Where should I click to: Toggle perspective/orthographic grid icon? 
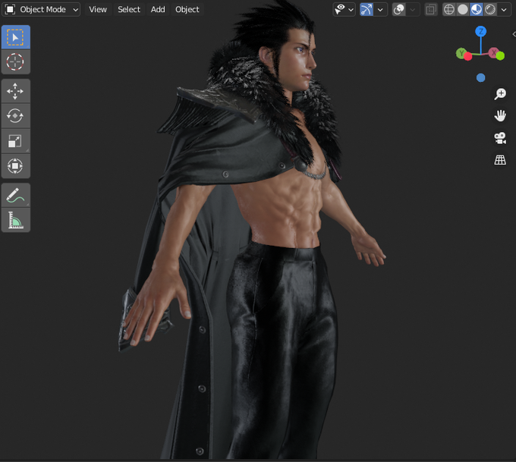pyautogui.click(x=500, y=160)
